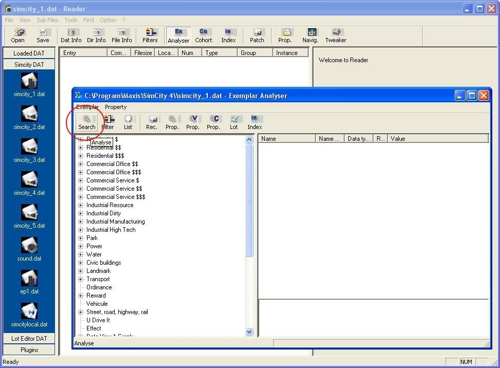This screenshot has width=500, height=368.
Task: Sort by the Instance column header
Action: (x=291, y=53)
